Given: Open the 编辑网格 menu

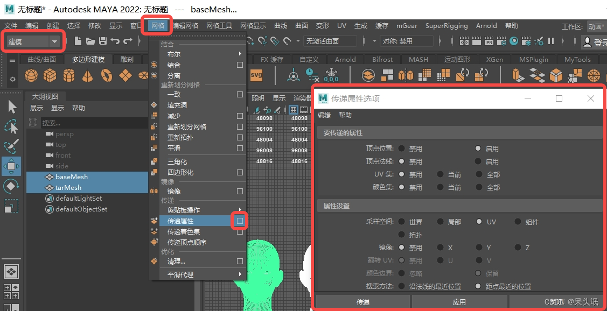Looking at the screenshot, I should click(185, 25).
